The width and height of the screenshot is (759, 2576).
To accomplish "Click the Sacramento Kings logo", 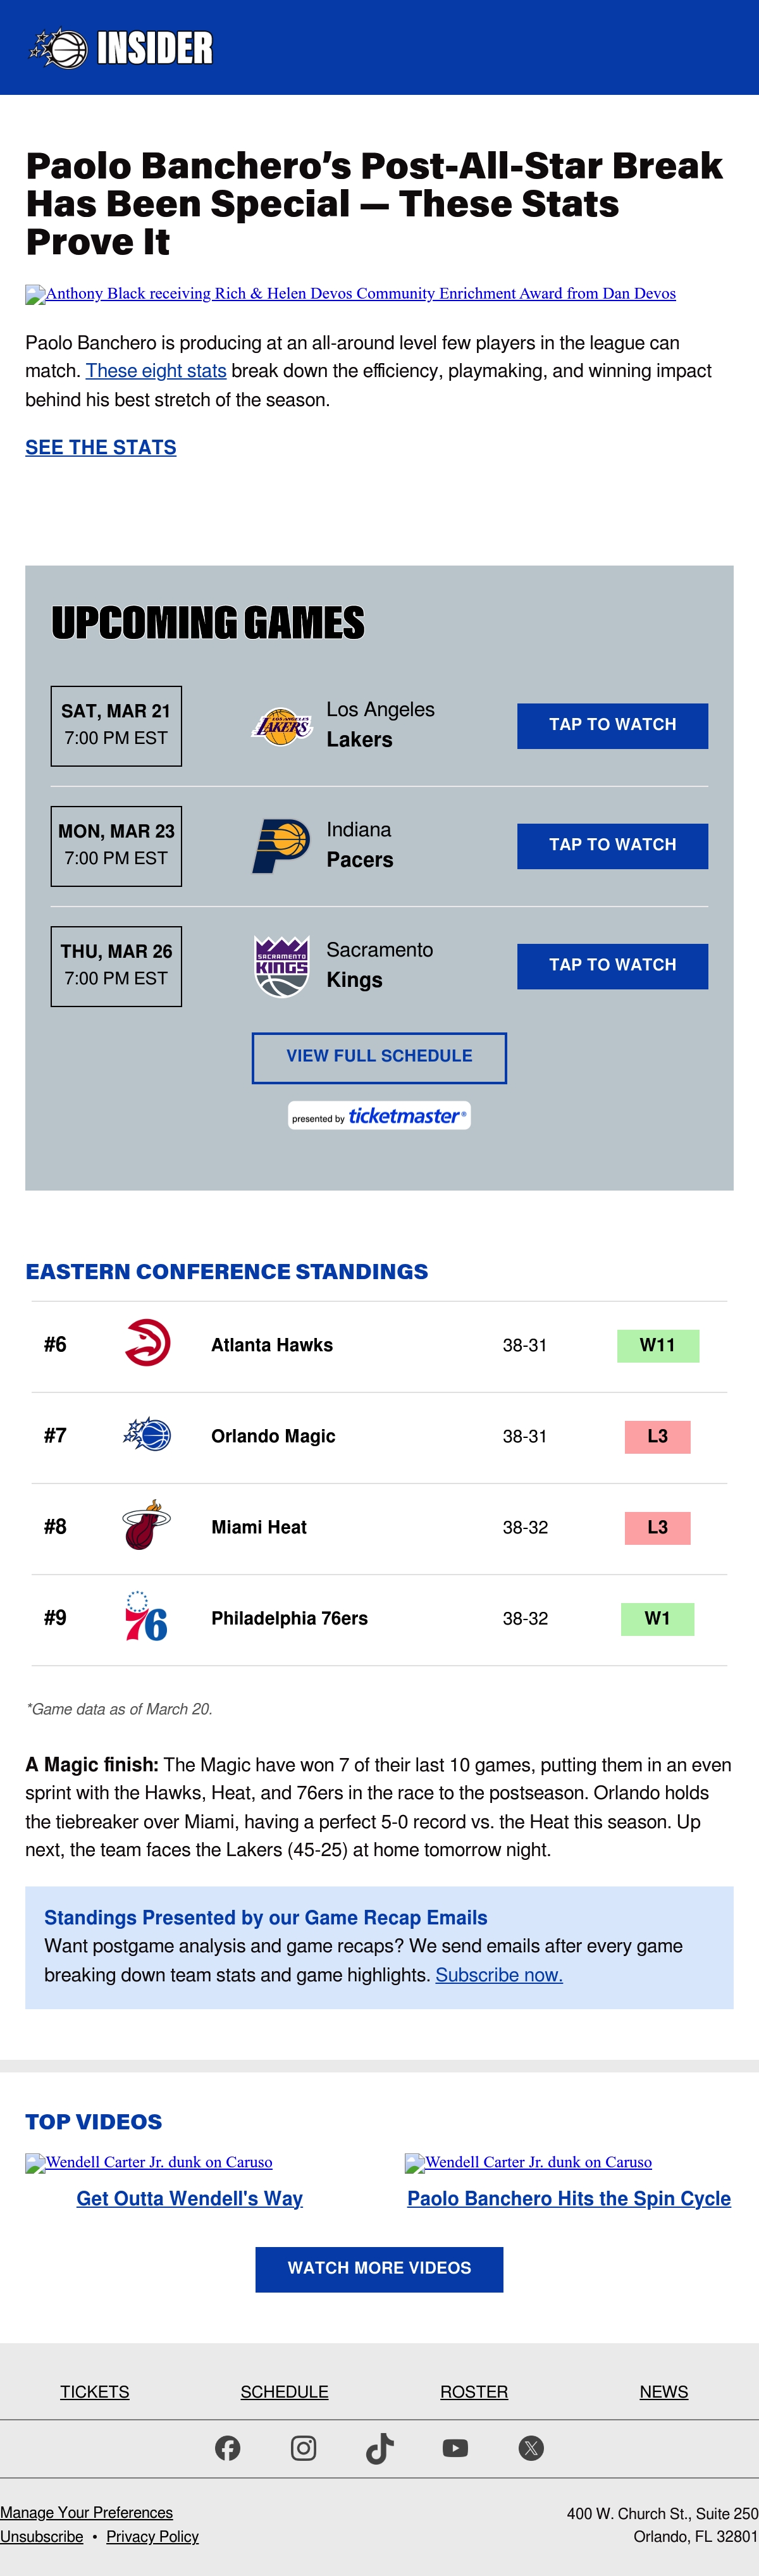I will (x=282, y=966).
